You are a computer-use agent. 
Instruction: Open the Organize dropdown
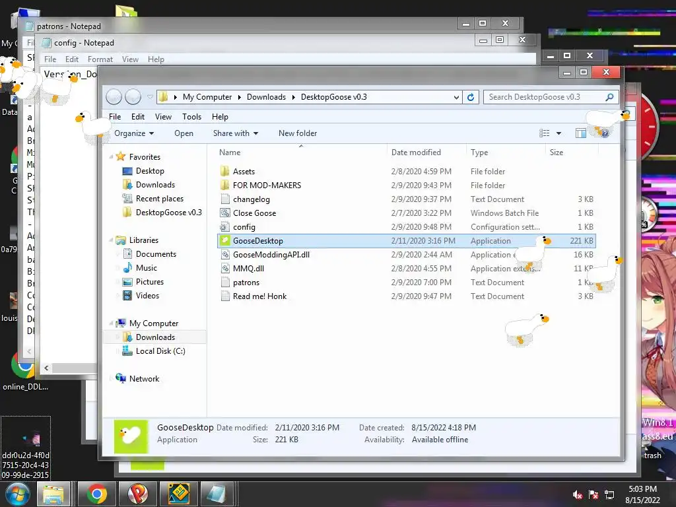[134, 133]
